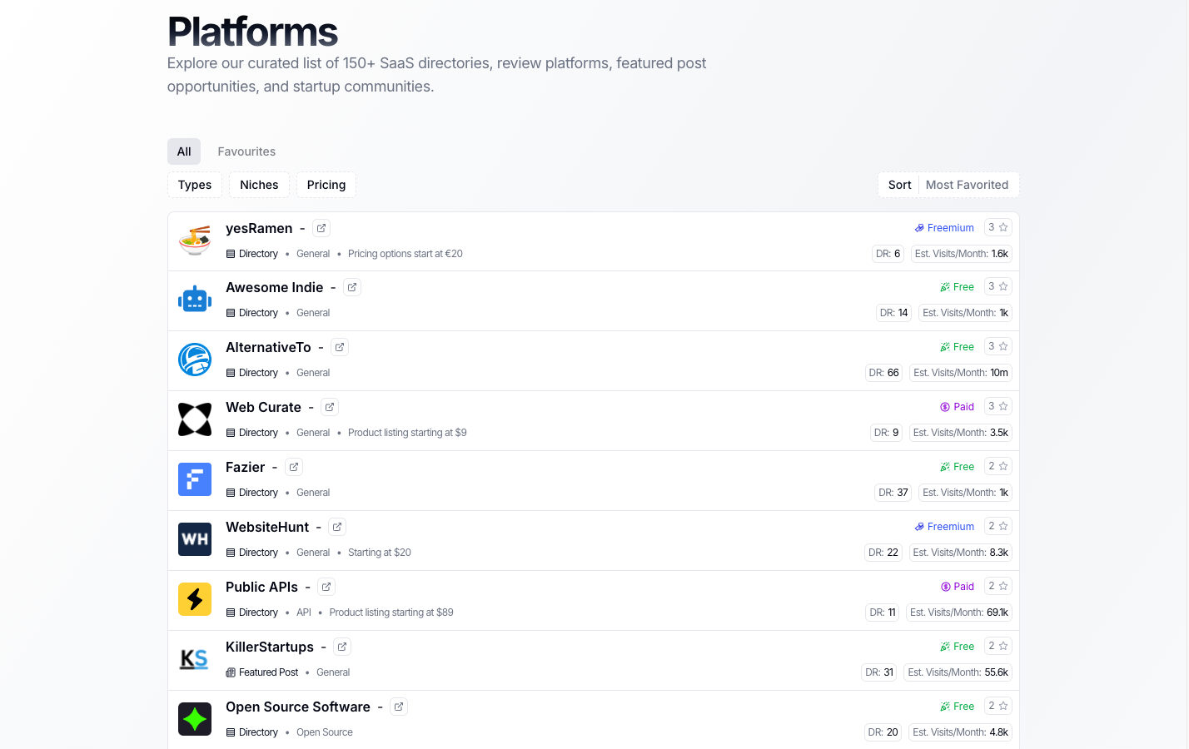Favourite WebsiteHunt with the star button

(998, 526)
